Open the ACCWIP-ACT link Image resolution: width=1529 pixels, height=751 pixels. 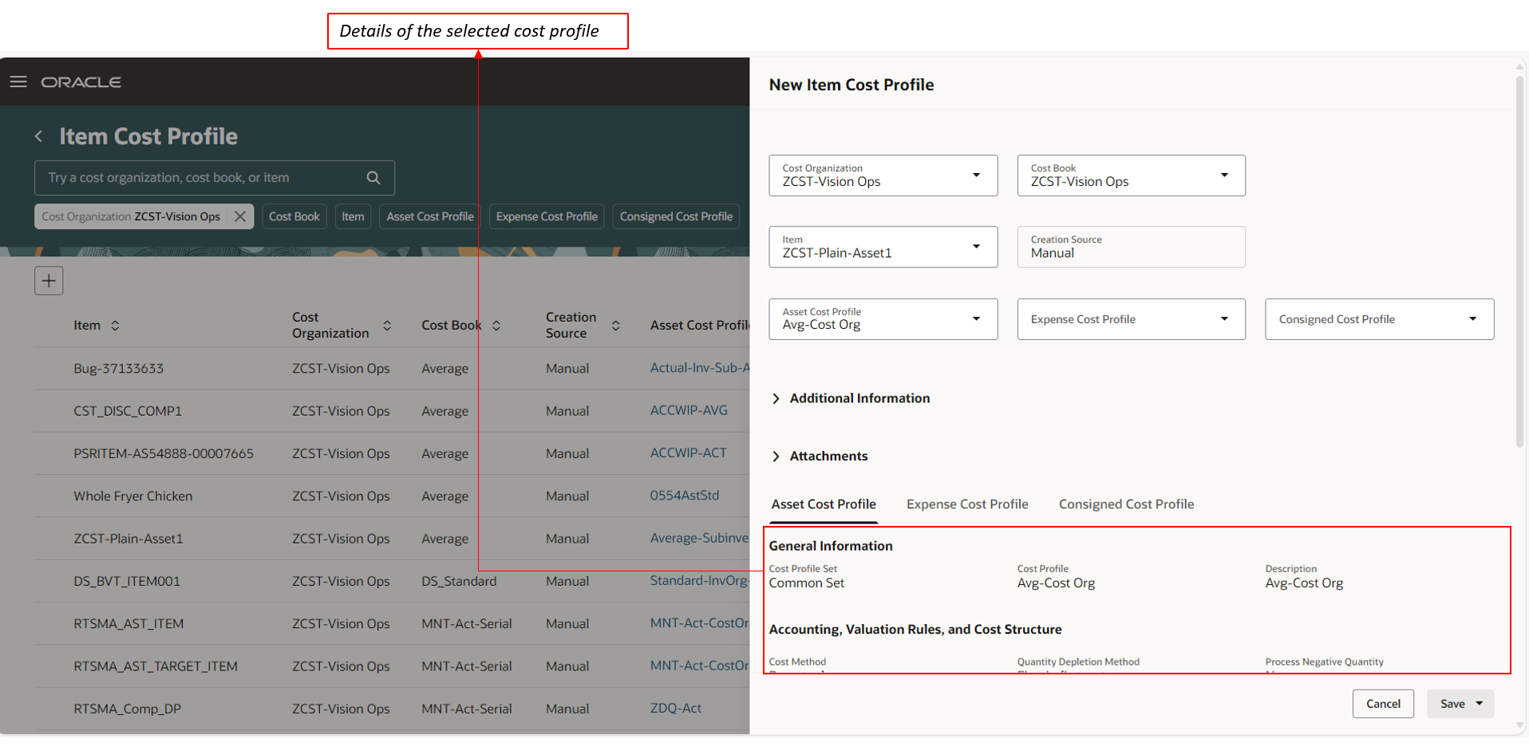click(x=689, y=453)
